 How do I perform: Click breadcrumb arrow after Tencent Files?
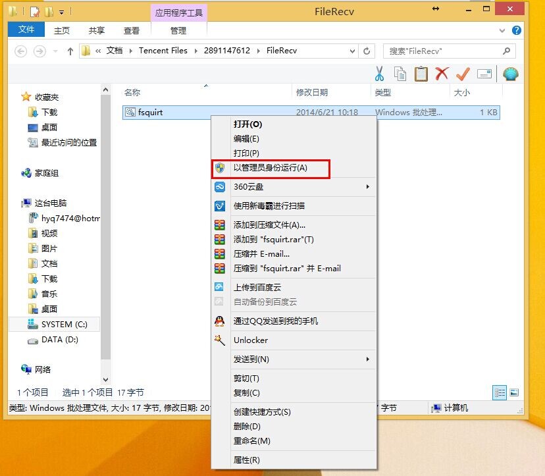tap(195, 51)
